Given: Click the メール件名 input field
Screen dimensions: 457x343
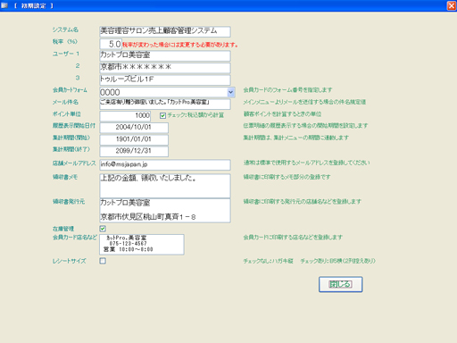Looking at the screenshot, I should [x=165, y=104].
